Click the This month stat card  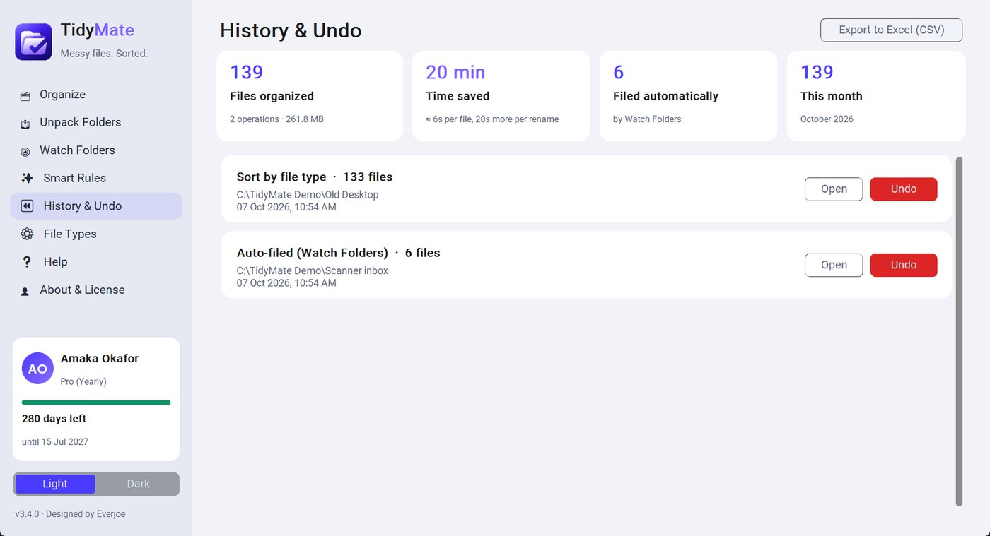tap(876, 96)
